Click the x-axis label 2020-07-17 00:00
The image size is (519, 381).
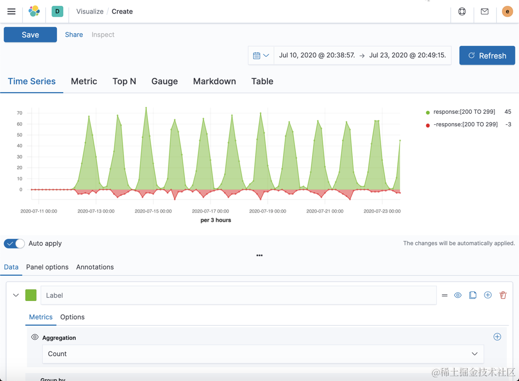click(x=211, y=211)
